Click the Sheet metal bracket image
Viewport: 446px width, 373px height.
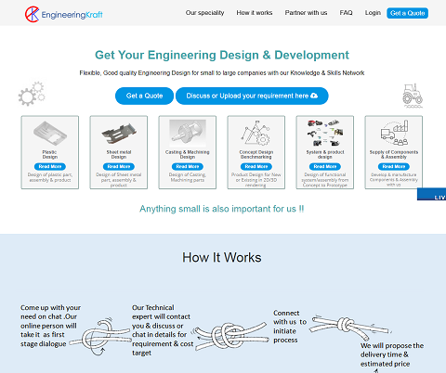tap(119, 134)
